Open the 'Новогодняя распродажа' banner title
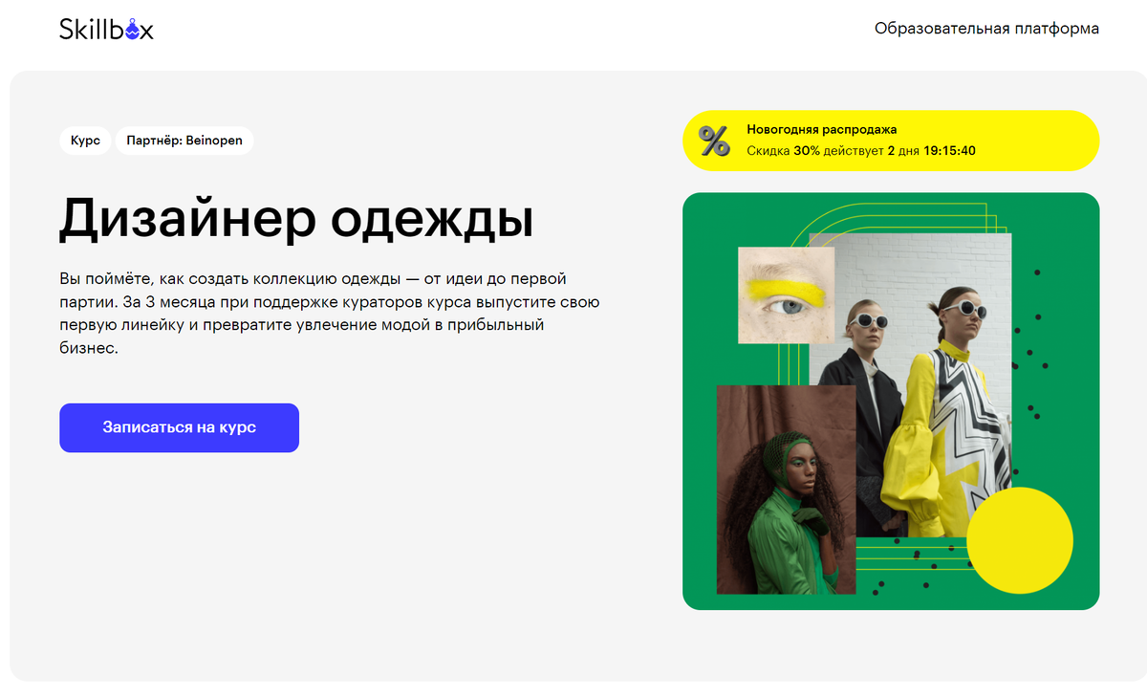1147x697 pixels. point(821,130)
